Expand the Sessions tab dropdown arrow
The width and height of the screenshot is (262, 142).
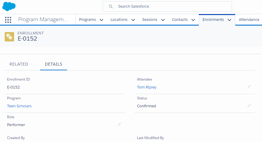[x=163, y=20]
